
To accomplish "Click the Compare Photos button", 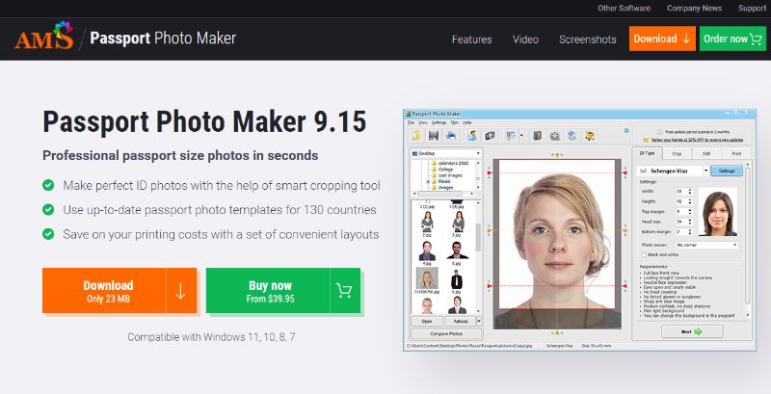I will pyautogui.click(x=446, y=333).
